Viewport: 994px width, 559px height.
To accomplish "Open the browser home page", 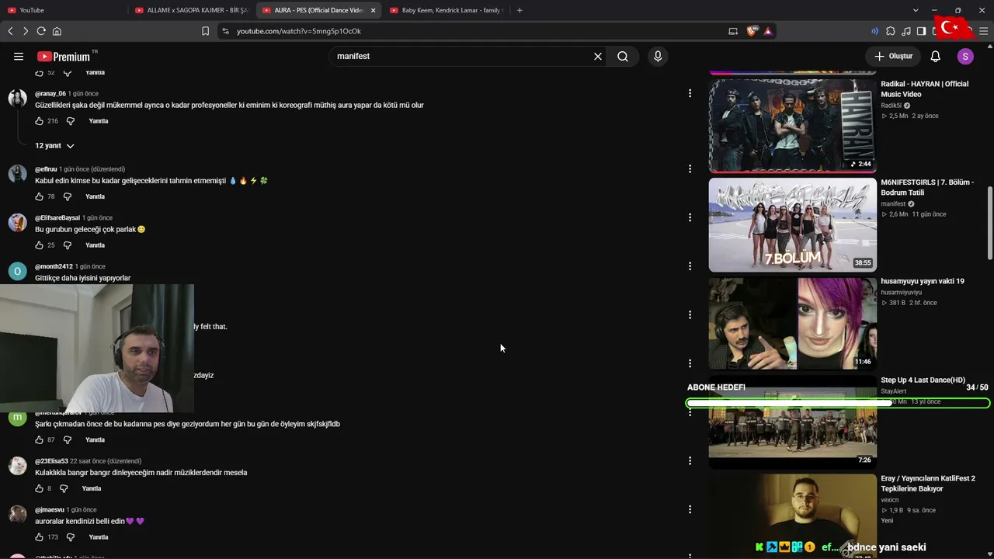I will click(x=57, y=31).
